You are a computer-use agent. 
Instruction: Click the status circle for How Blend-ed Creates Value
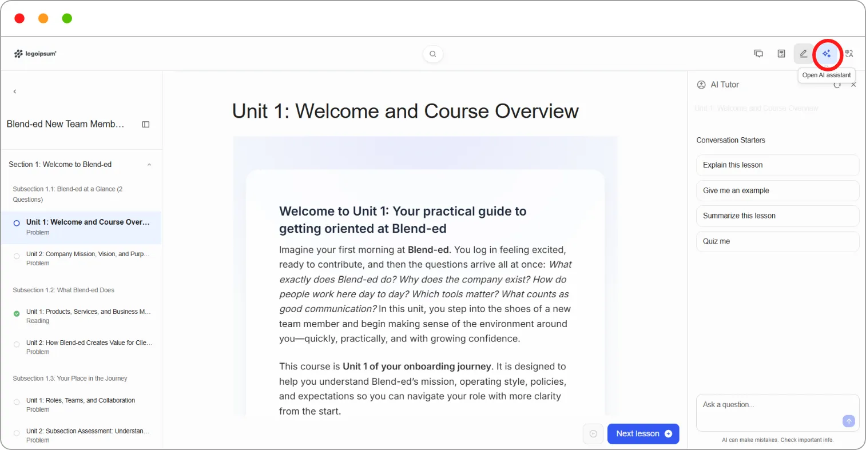point(17,345)
